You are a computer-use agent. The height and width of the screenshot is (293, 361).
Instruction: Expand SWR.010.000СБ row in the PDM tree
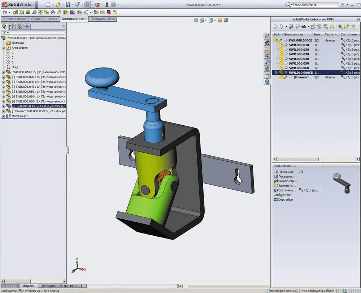276,73
